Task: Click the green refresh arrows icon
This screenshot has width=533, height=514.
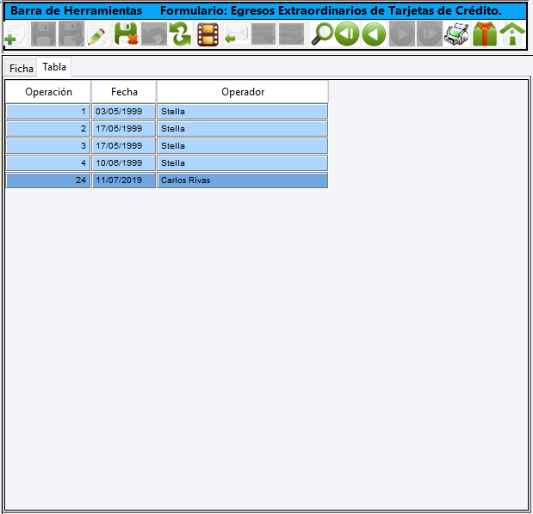Action: tap(181, 34)
